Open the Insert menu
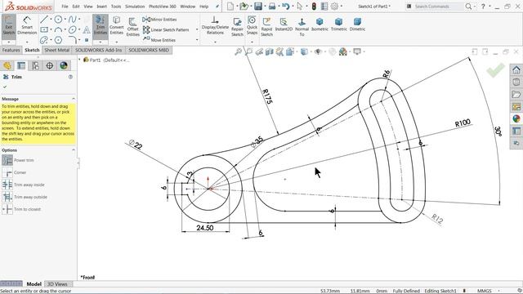This screenshot has width=523, height=294. [x=101, y=7]
